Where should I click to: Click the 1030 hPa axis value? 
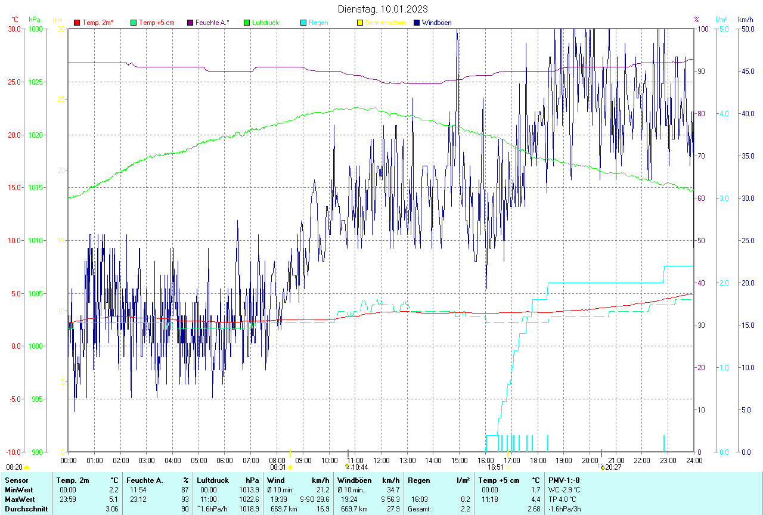36,29
